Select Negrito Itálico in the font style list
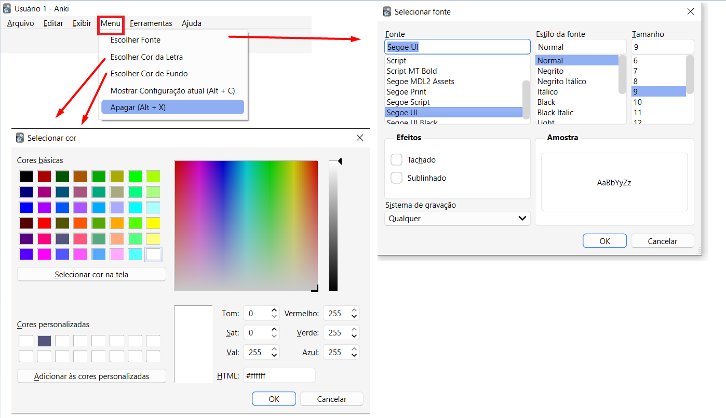This screenshot has height=418, width=726. pyautogui.click(x=562, y=82)
